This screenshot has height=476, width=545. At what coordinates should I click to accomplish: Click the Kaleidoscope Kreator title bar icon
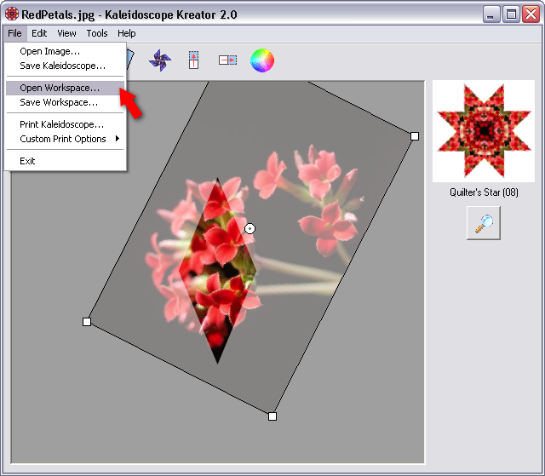click(x=12, y=14)
